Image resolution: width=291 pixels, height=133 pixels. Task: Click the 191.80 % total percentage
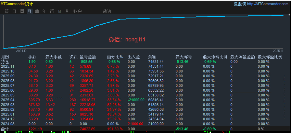[115, 129]
